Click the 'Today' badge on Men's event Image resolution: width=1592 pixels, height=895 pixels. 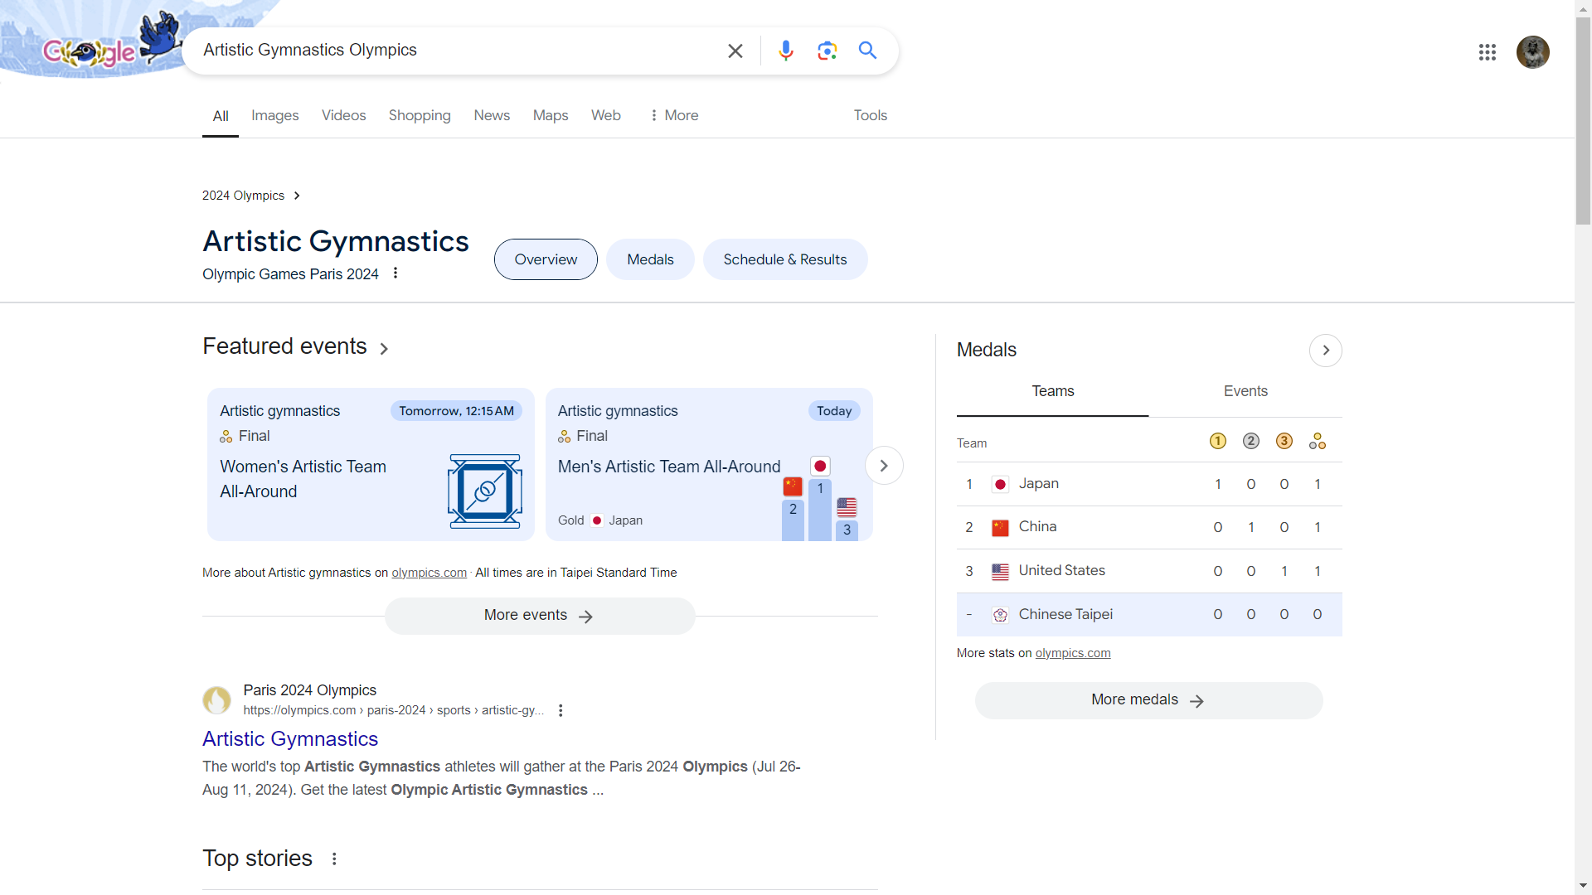(834, 411)
